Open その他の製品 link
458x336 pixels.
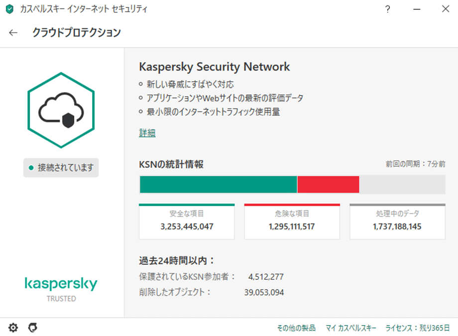296,328
